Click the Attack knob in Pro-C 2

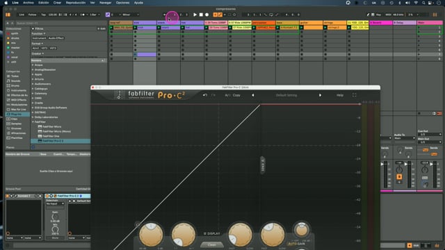click(240, 235)
